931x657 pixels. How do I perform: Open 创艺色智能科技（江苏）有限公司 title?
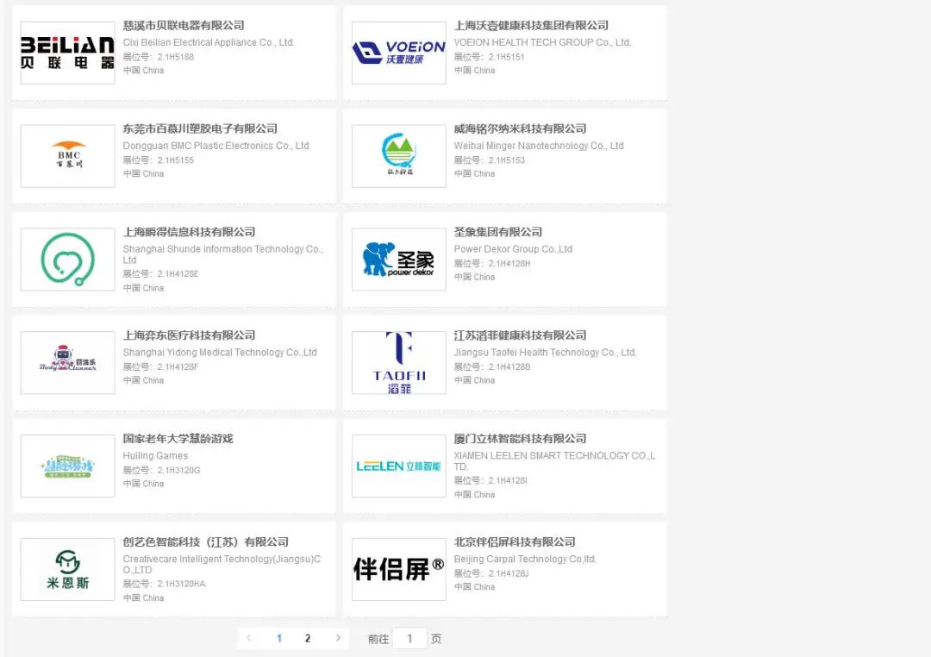point(205,542)
